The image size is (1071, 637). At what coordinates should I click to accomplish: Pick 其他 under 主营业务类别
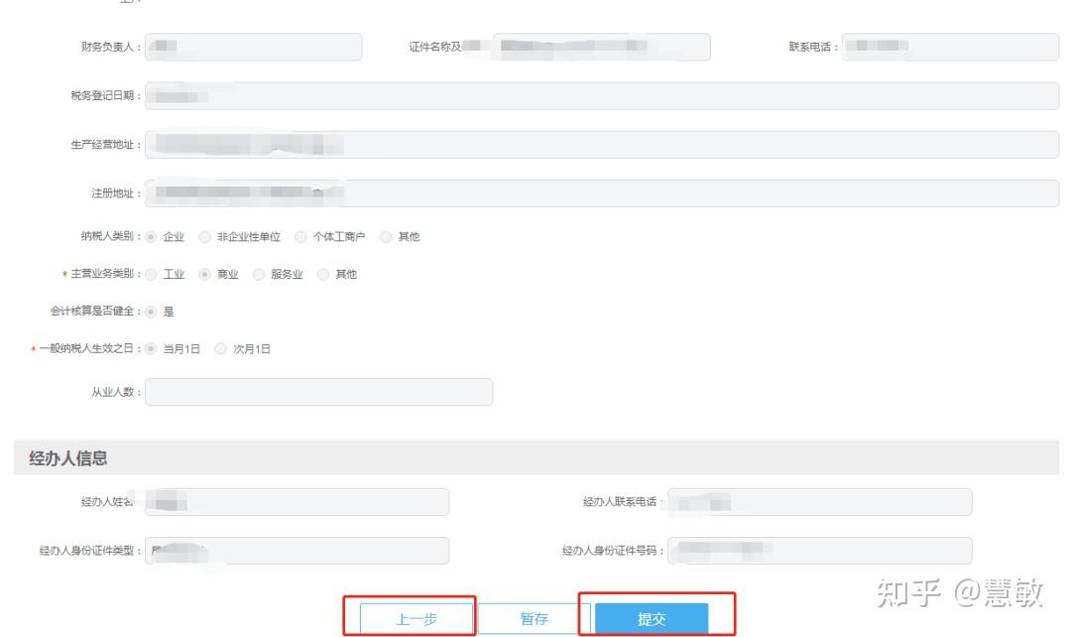coord(323,274)
